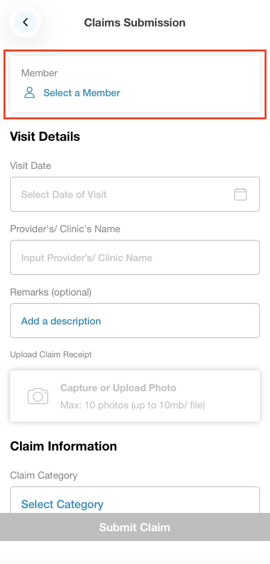Choose "Select a Member" link
Viewport: 270px width, 564px height.
pos(82,93)
